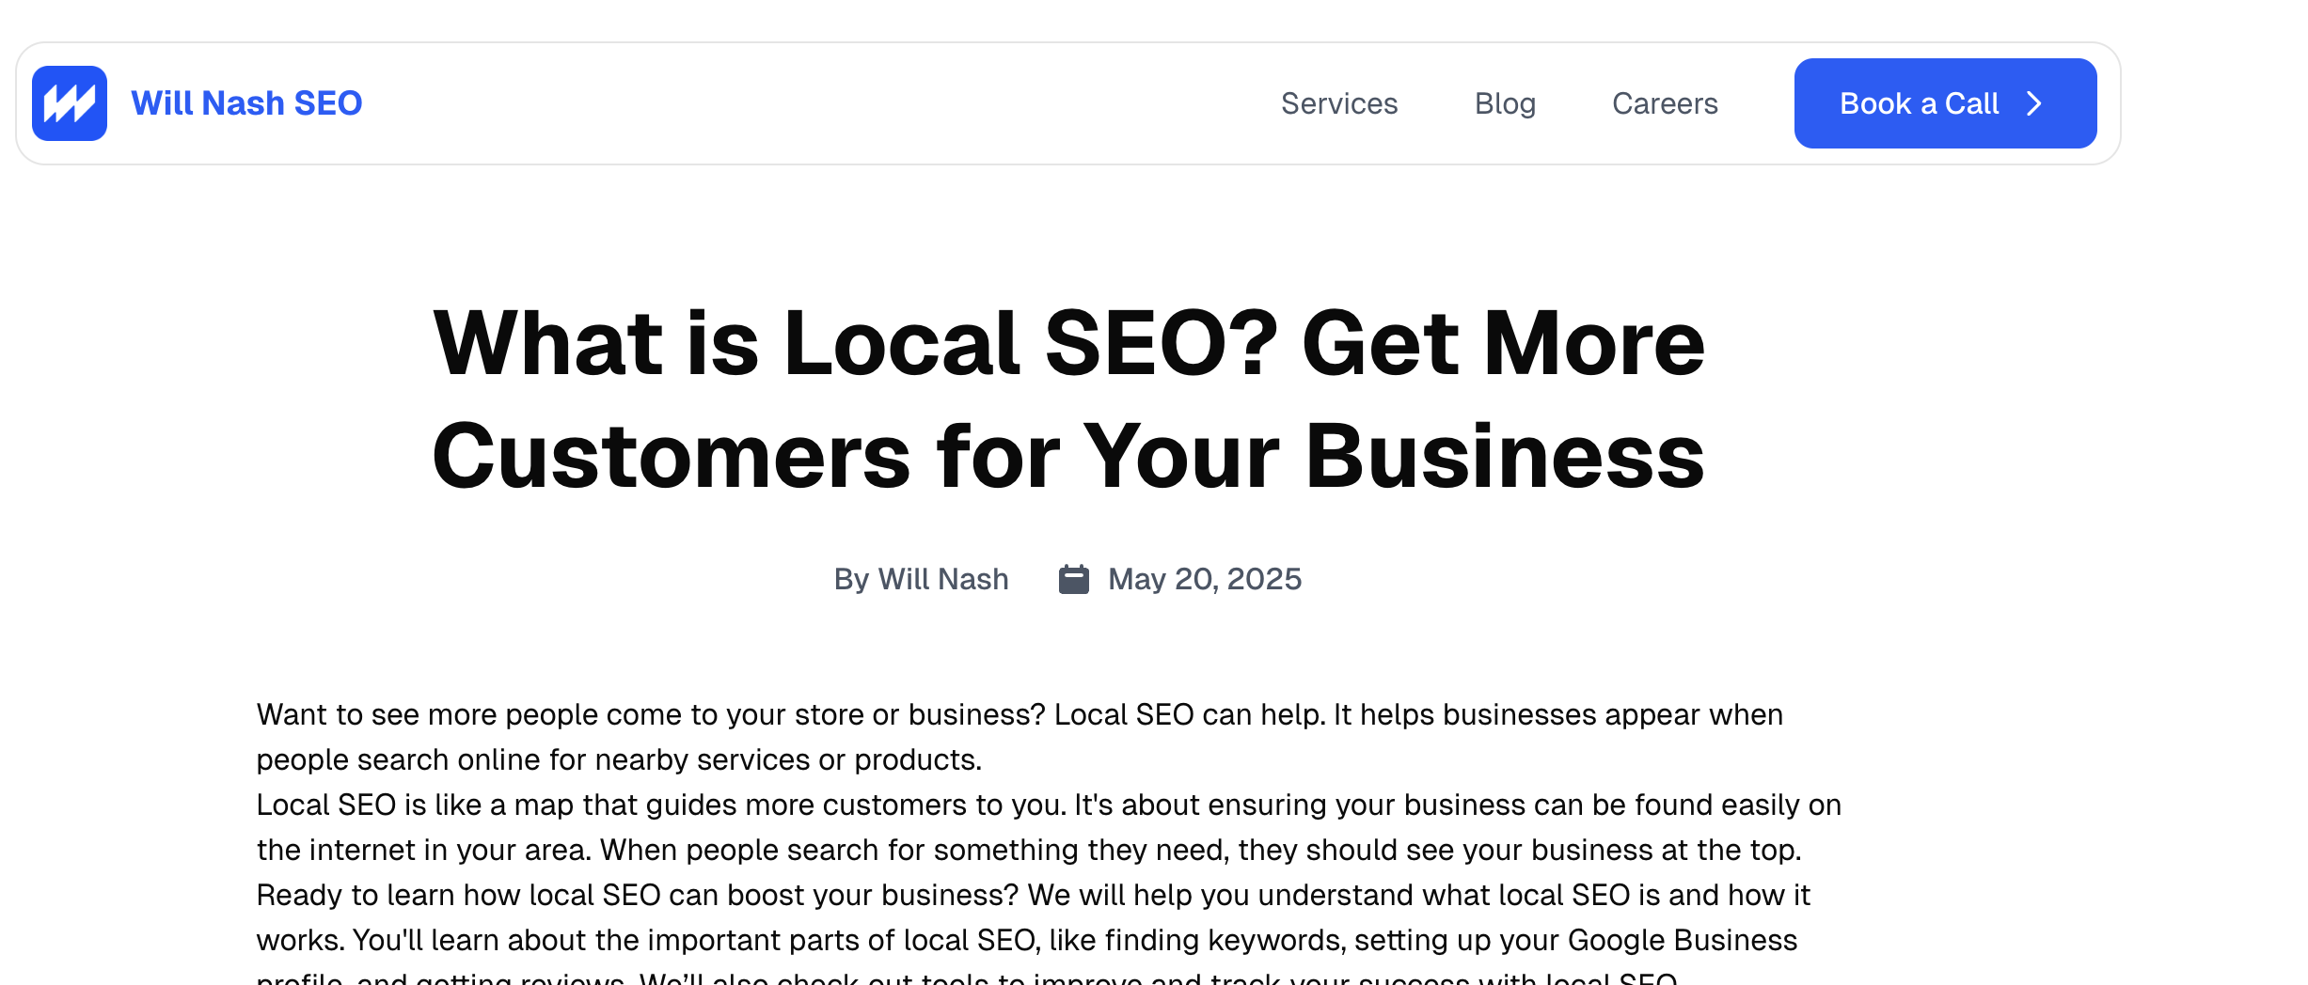
Task: Click the line starting 'the internet in your area'
Action: pos(1029,850)
